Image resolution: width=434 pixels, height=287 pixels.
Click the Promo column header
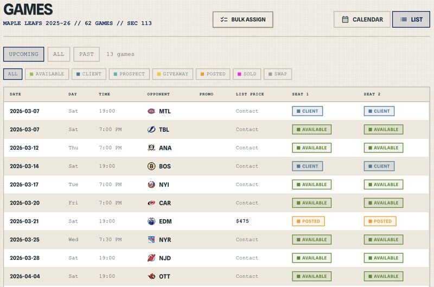coord(206,94)
